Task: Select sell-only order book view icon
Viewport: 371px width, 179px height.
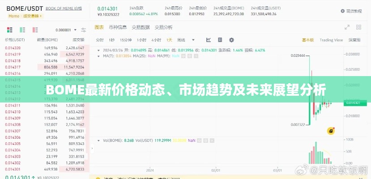Action: (35, 30)
